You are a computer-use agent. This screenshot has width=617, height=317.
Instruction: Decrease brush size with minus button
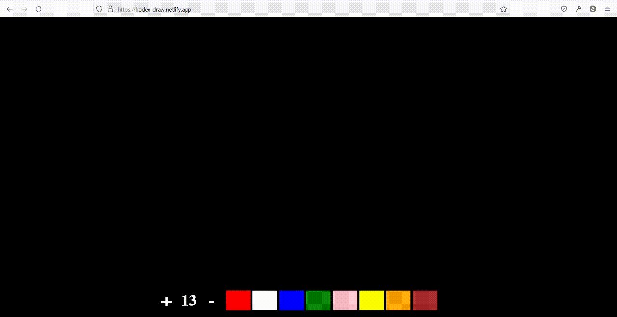click(x=211, y=302)
